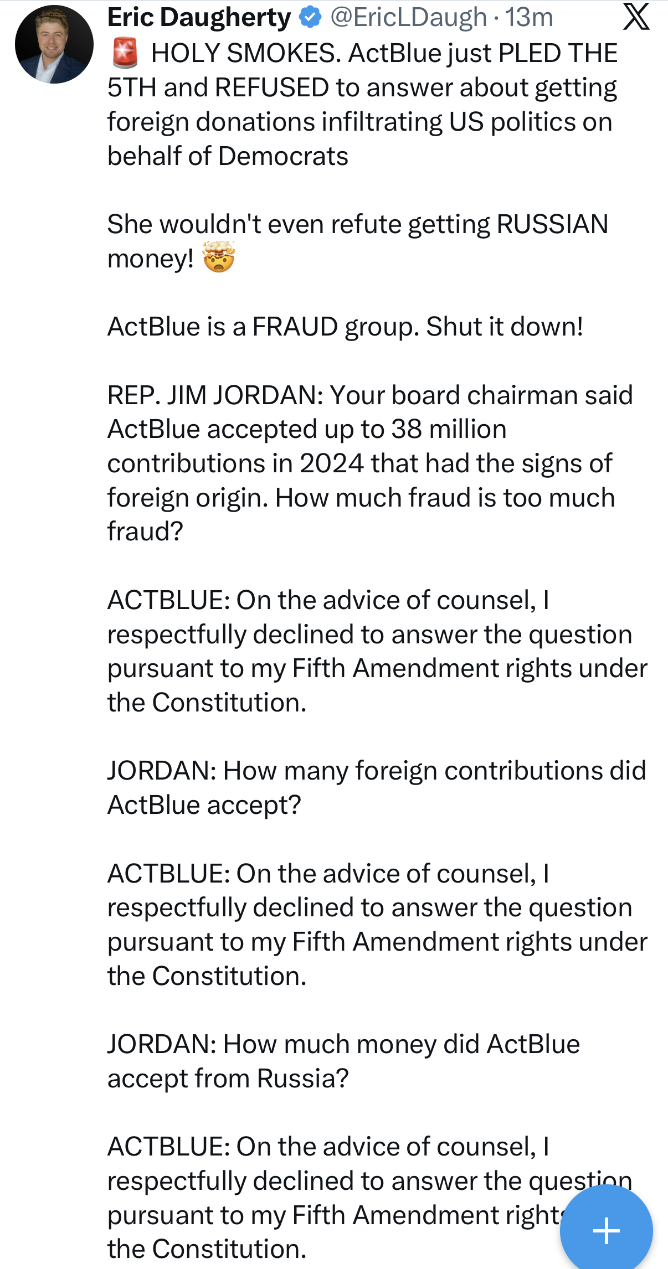Tap the exploding head emoji after money!
The height and width of the screenshot is (1269, 668).
219,257
